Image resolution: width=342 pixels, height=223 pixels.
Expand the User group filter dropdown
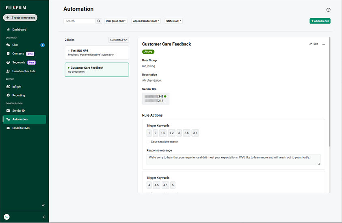click(116, 21)
